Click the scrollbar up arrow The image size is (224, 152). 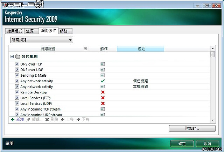213,48
